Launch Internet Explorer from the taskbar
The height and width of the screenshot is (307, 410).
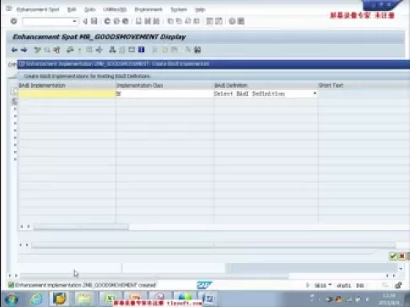(36, 299)
